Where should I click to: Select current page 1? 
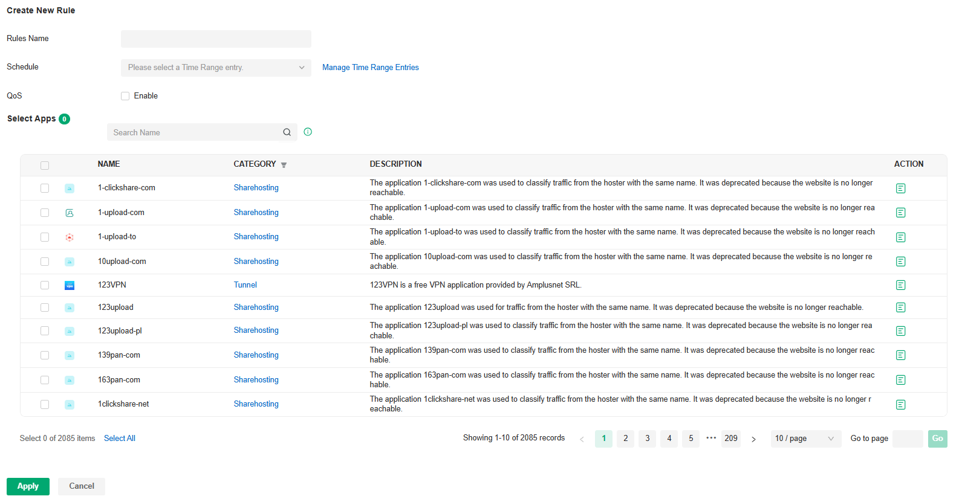point(604,439)
